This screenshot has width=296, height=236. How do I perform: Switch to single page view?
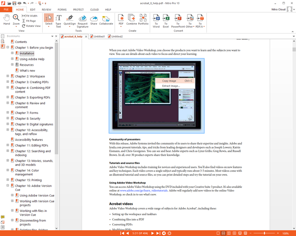[218, 233]
